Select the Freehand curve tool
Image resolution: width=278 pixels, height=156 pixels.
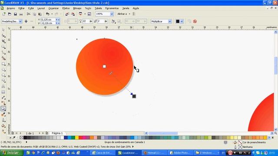[x=3, y=52]
